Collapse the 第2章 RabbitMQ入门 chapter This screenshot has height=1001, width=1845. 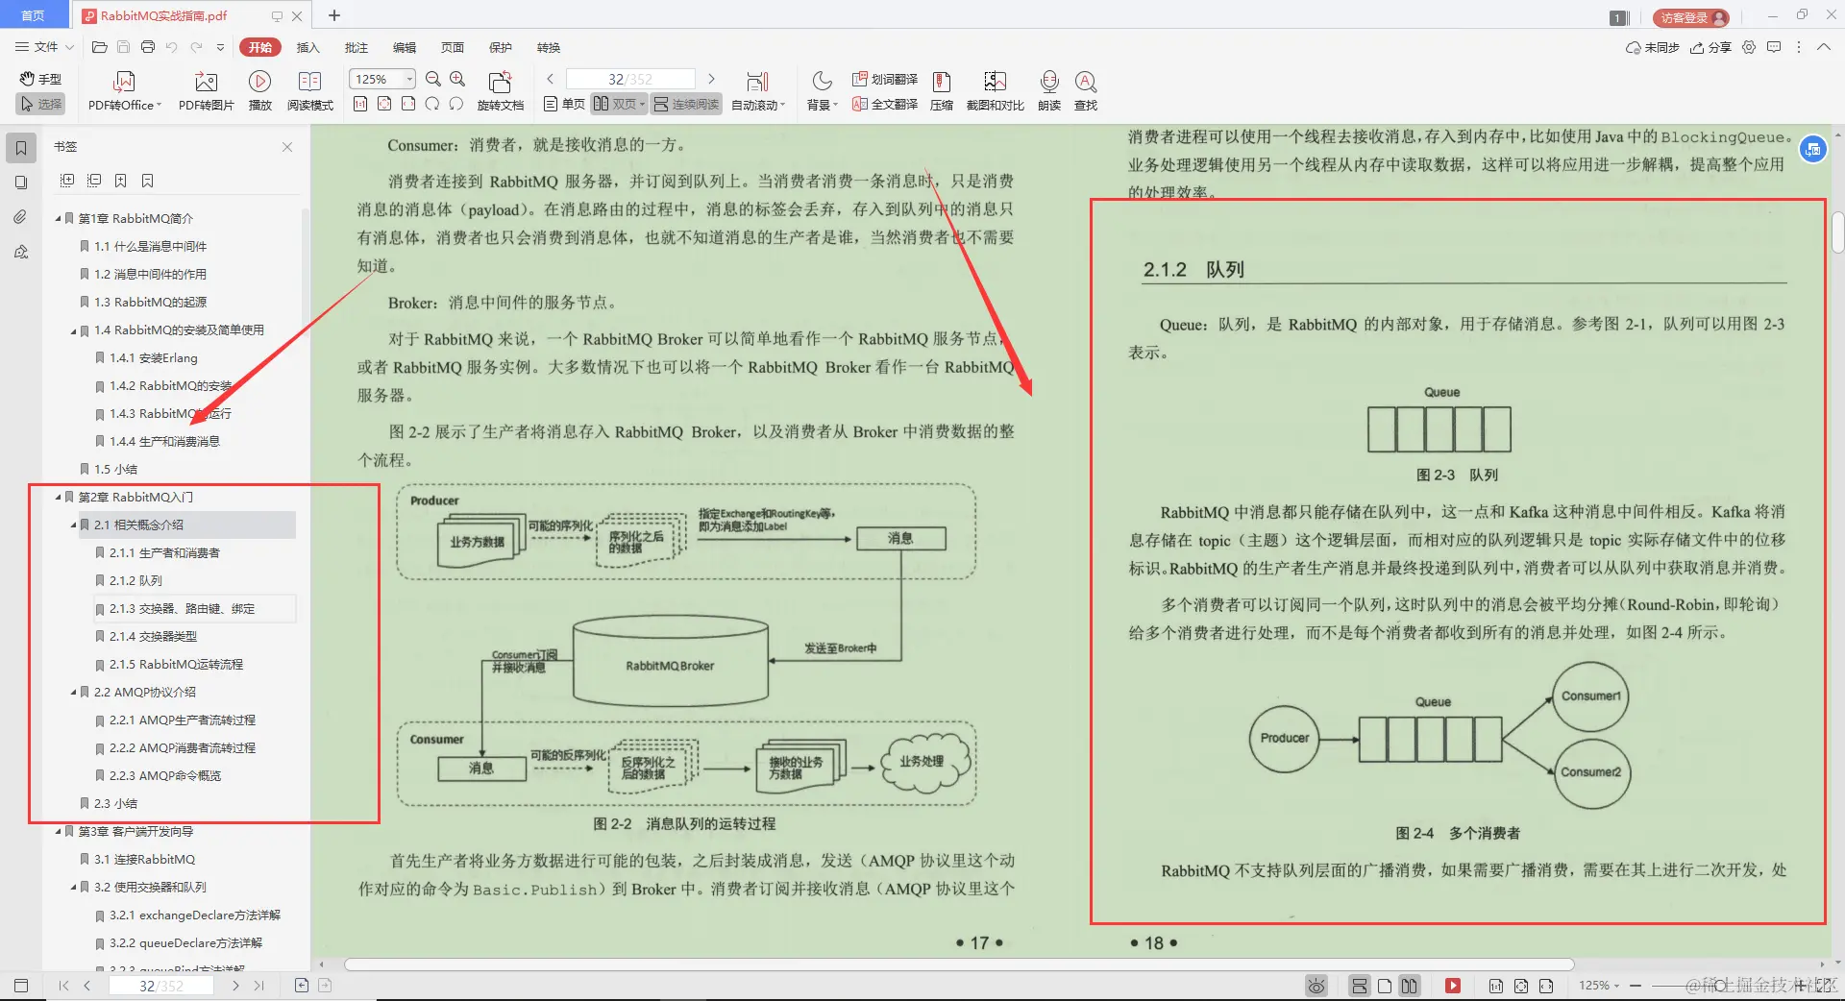click(x=57, y=497)
